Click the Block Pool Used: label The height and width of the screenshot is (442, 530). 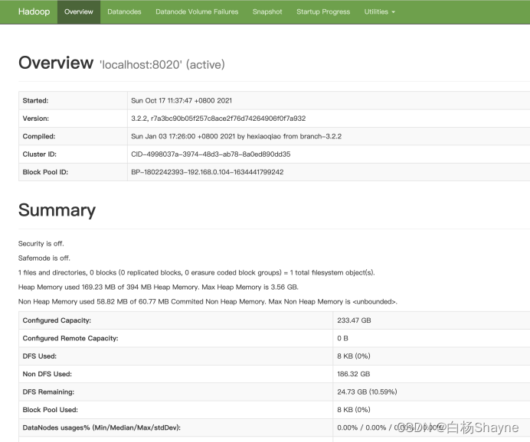click(x=50, y=410)
